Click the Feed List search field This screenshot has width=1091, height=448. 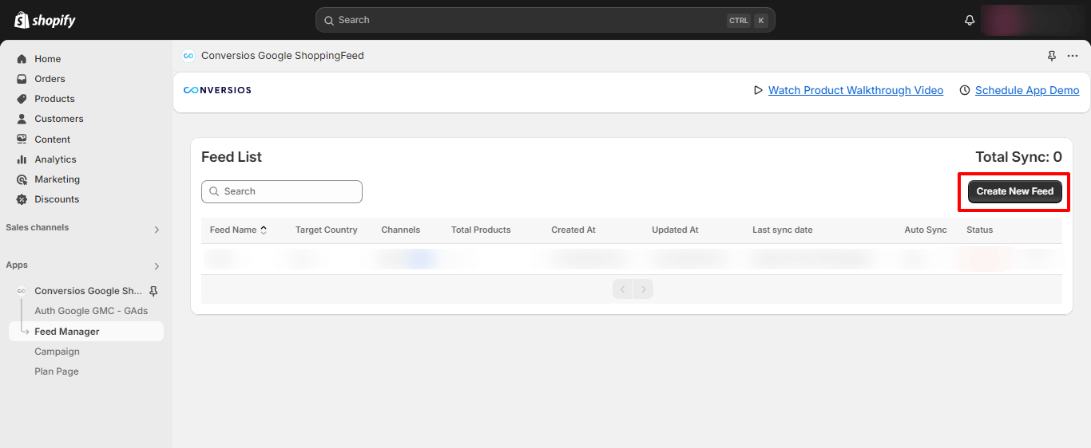(x=282, y=191)
